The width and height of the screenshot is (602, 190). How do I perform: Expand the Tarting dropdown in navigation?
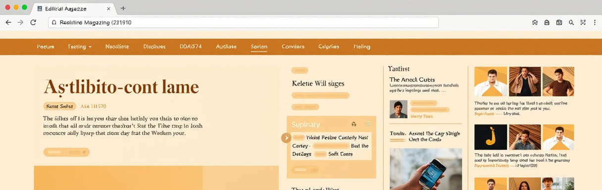80,47
